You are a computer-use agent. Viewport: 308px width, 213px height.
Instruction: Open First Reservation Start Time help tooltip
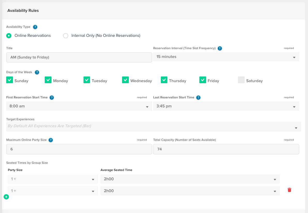tap(52, 98)
